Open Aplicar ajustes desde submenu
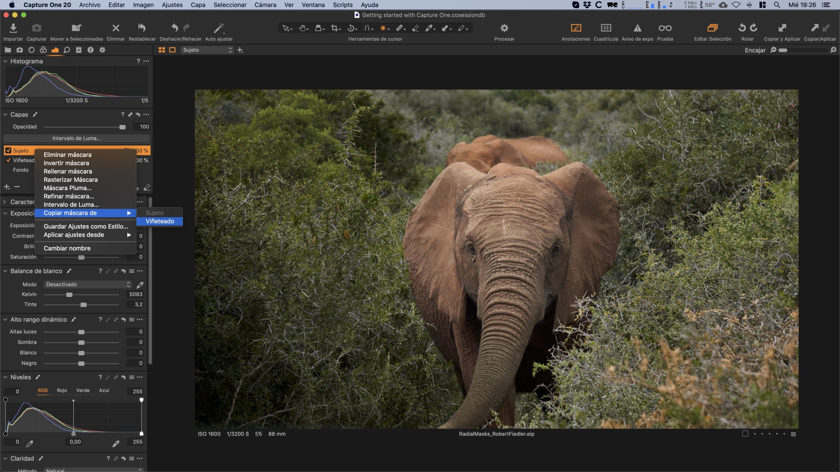The width and height of the screenshot is (840, 472). 85,235
